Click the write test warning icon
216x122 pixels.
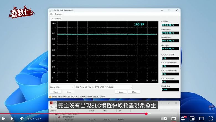tap(50, 97)
